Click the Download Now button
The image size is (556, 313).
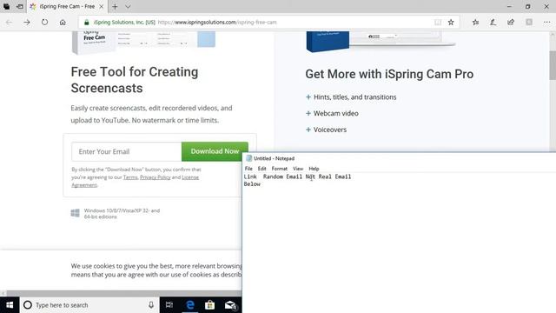point(215,151)
